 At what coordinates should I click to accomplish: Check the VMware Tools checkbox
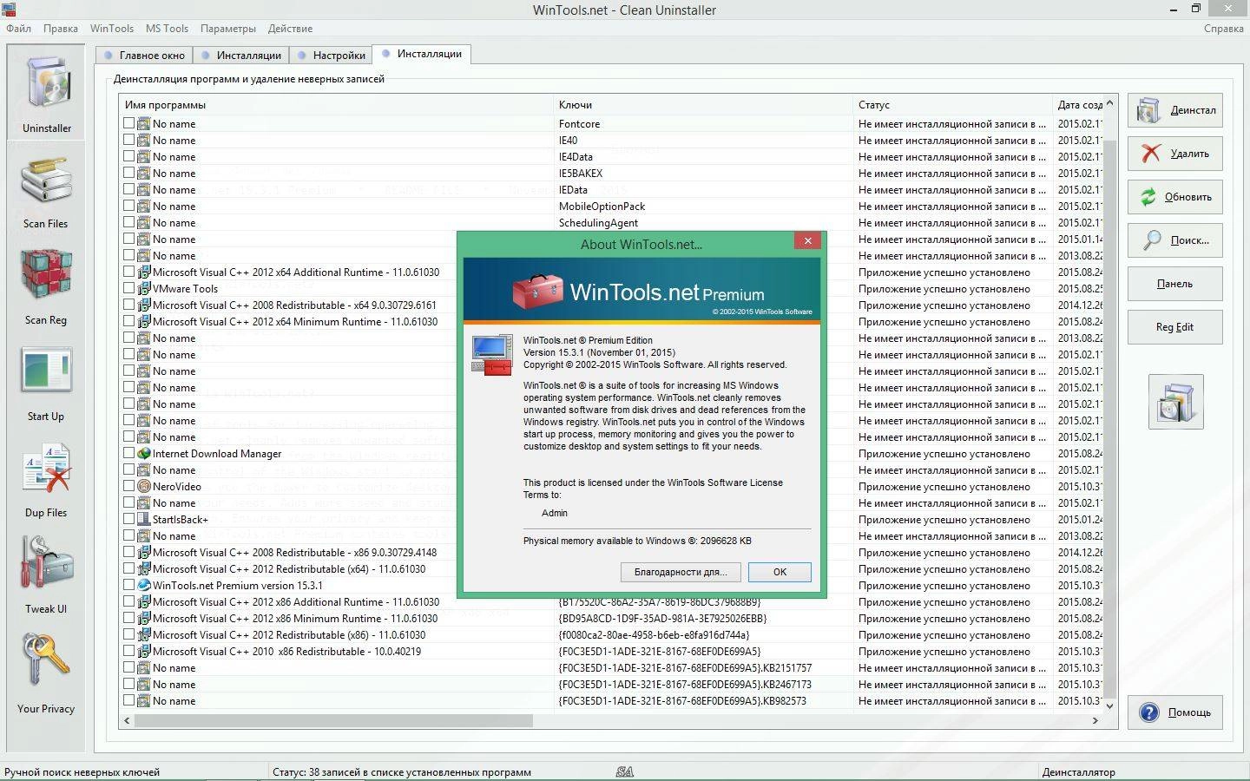pos(128,288)
